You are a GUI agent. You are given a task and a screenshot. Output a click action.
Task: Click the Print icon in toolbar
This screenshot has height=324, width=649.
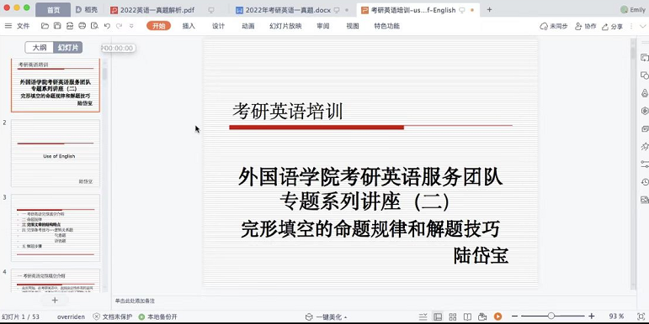coord(82,26)
